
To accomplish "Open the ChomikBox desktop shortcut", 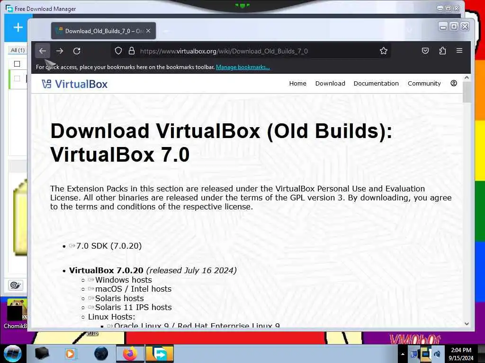I will coord(16,313).
